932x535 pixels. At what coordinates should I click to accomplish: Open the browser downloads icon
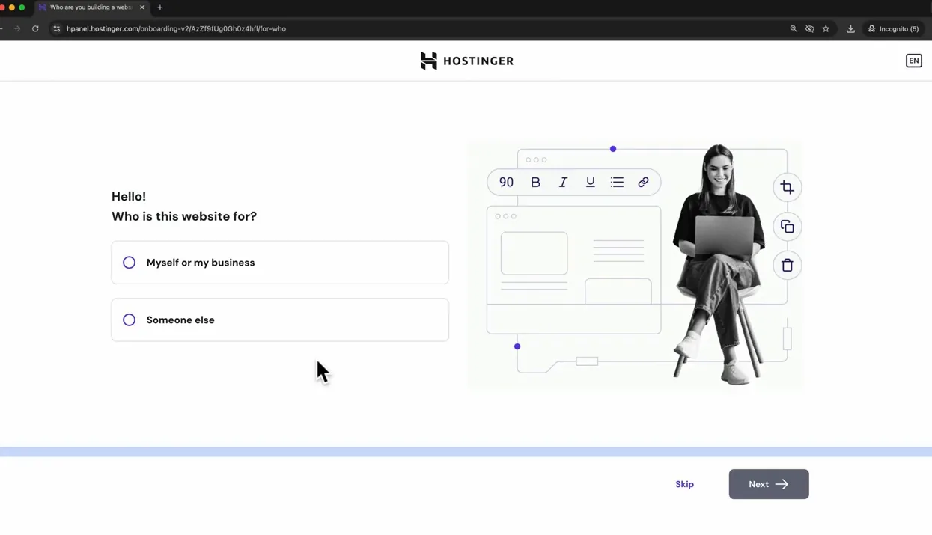click(x=850, y=28)
